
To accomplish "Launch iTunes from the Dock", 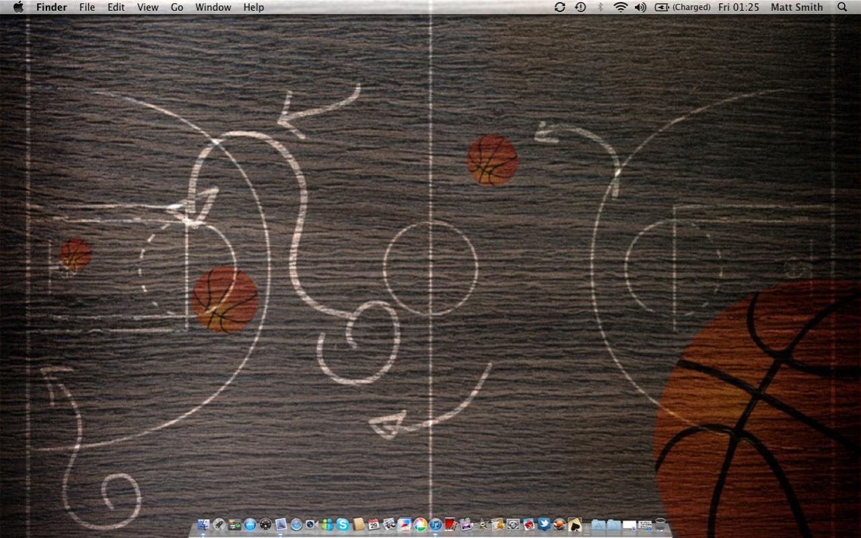I will pos(436,525).
